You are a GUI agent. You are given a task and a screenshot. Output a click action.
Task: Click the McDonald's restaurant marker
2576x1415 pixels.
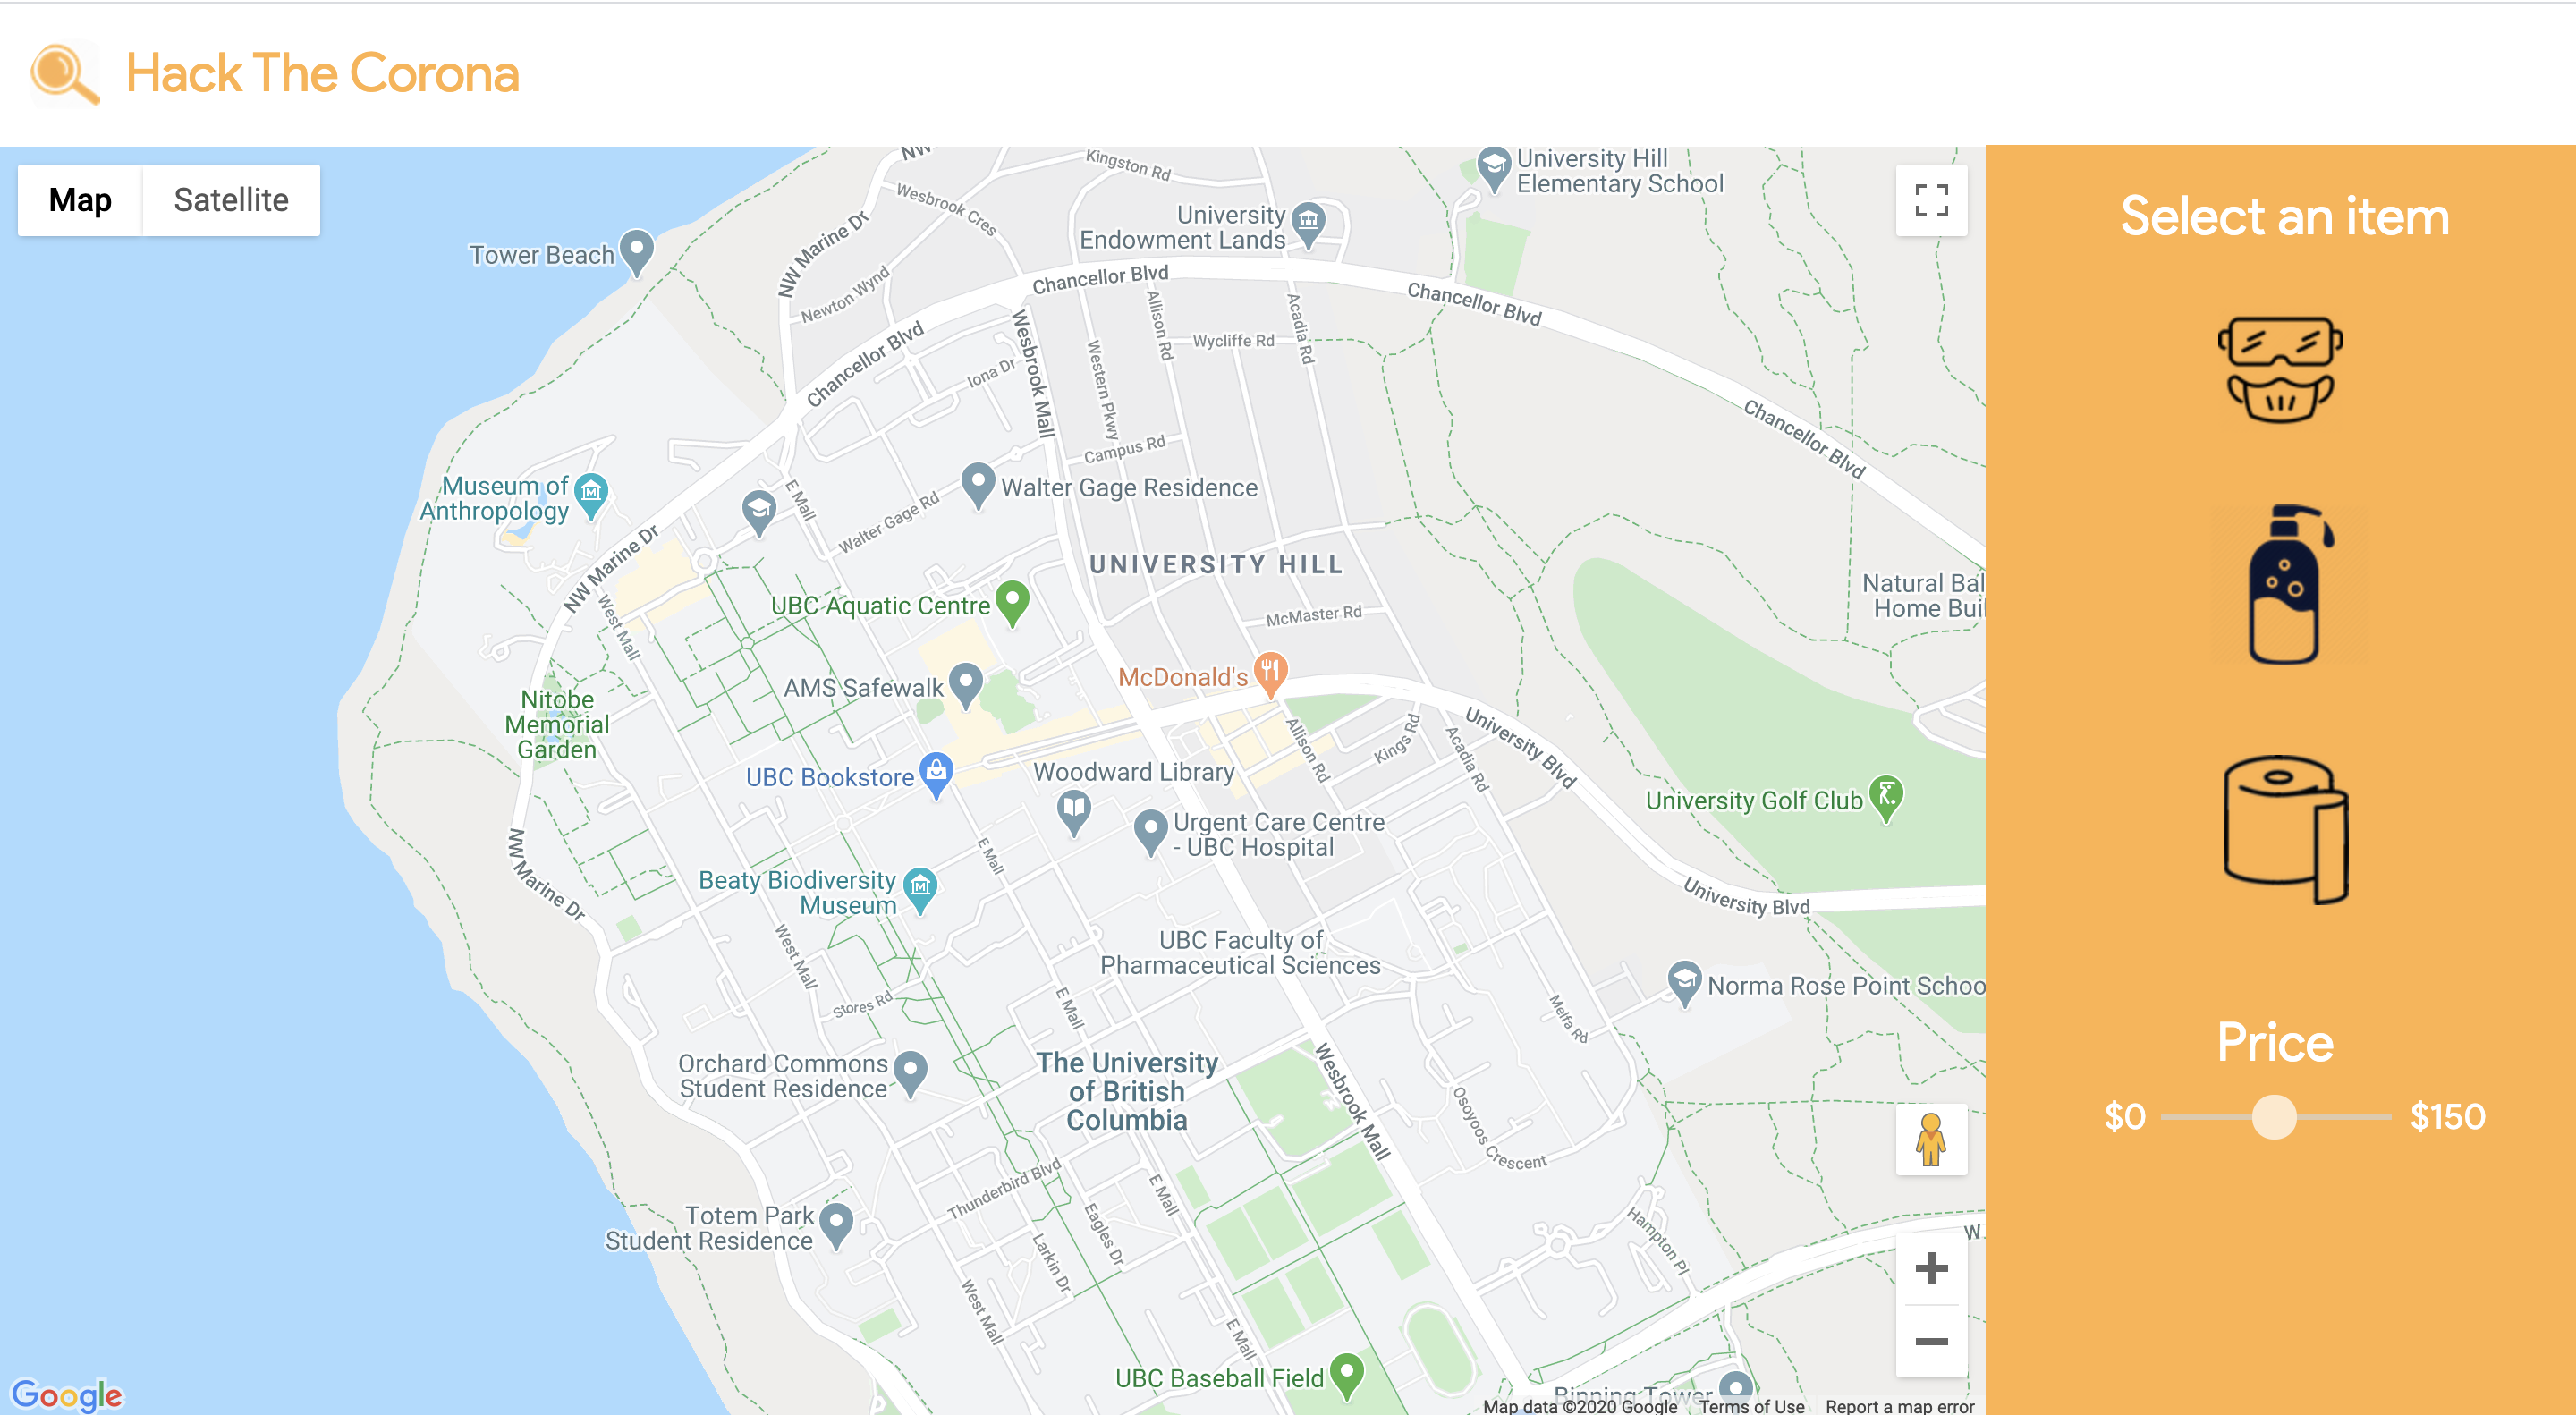point(1269,674)
